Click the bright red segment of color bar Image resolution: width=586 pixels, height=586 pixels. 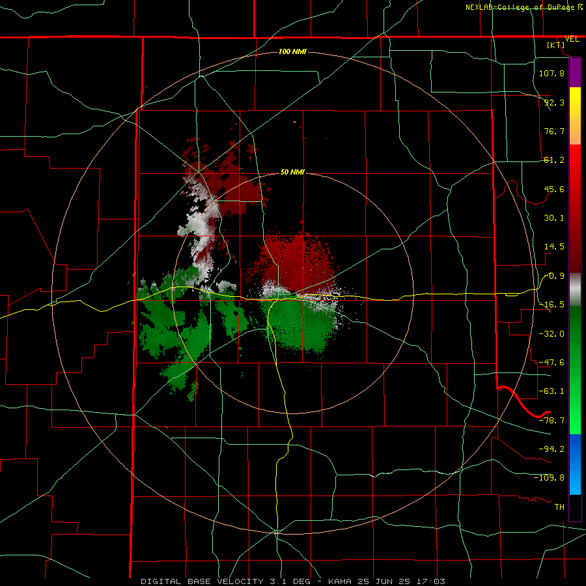(x=575, y=168)
